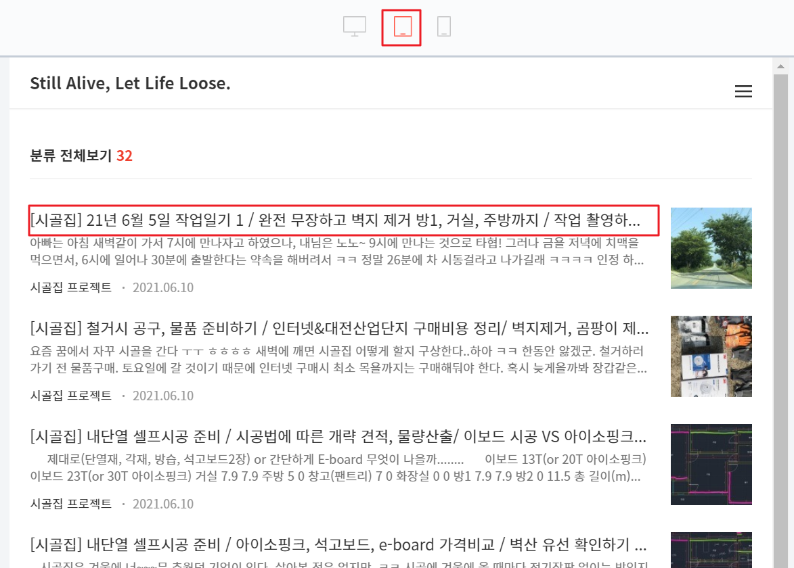Click 시골집 프로젝트 category under first post

71,287
